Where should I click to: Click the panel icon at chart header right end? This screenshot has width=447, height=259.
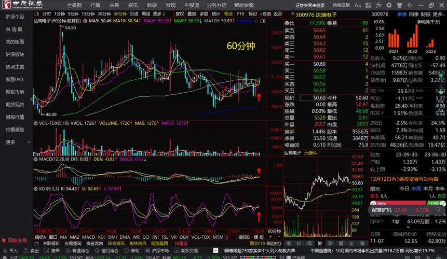point(263,21)
